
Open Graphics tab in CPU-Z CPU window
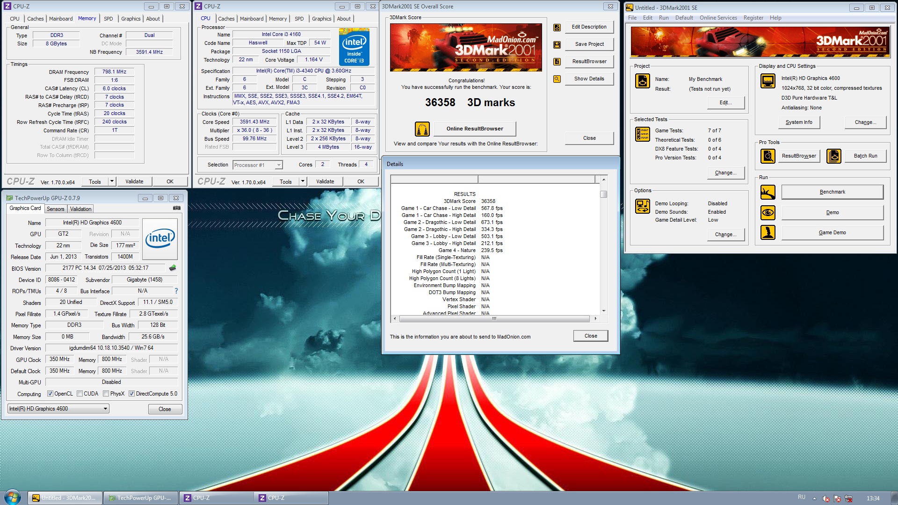click(322, 19)
